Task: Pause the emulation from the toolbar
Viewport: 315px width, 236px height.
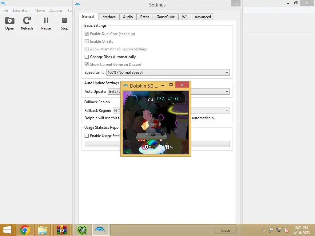Action: click(x=46, y=23)
